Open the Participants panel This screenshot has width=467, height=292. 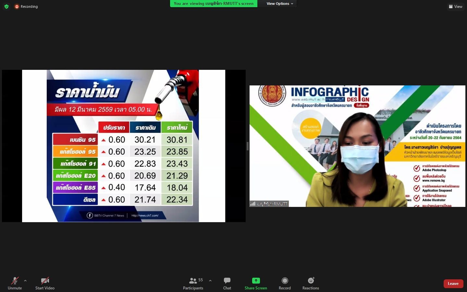(193, 283)
